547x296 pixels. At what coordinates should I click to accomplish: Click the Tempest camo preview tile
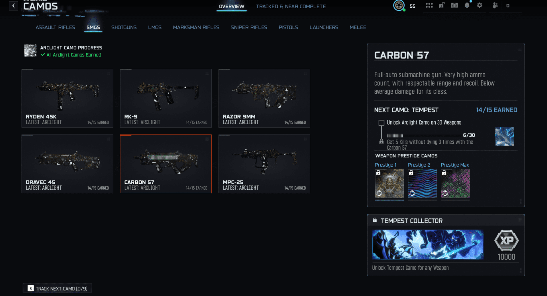pyautogui.click(x=504, y=136)
